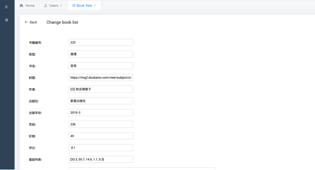Click the 类型 label
Viewport: 315px width, 170px height.
coord(32,54)
